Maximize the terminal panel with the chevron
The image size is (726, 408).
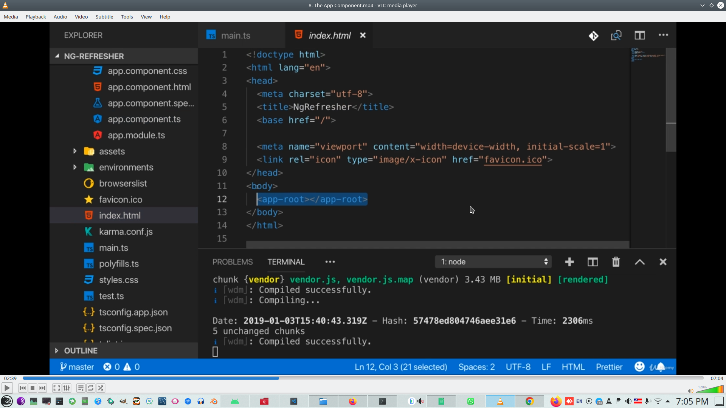(x=639, y=261)
